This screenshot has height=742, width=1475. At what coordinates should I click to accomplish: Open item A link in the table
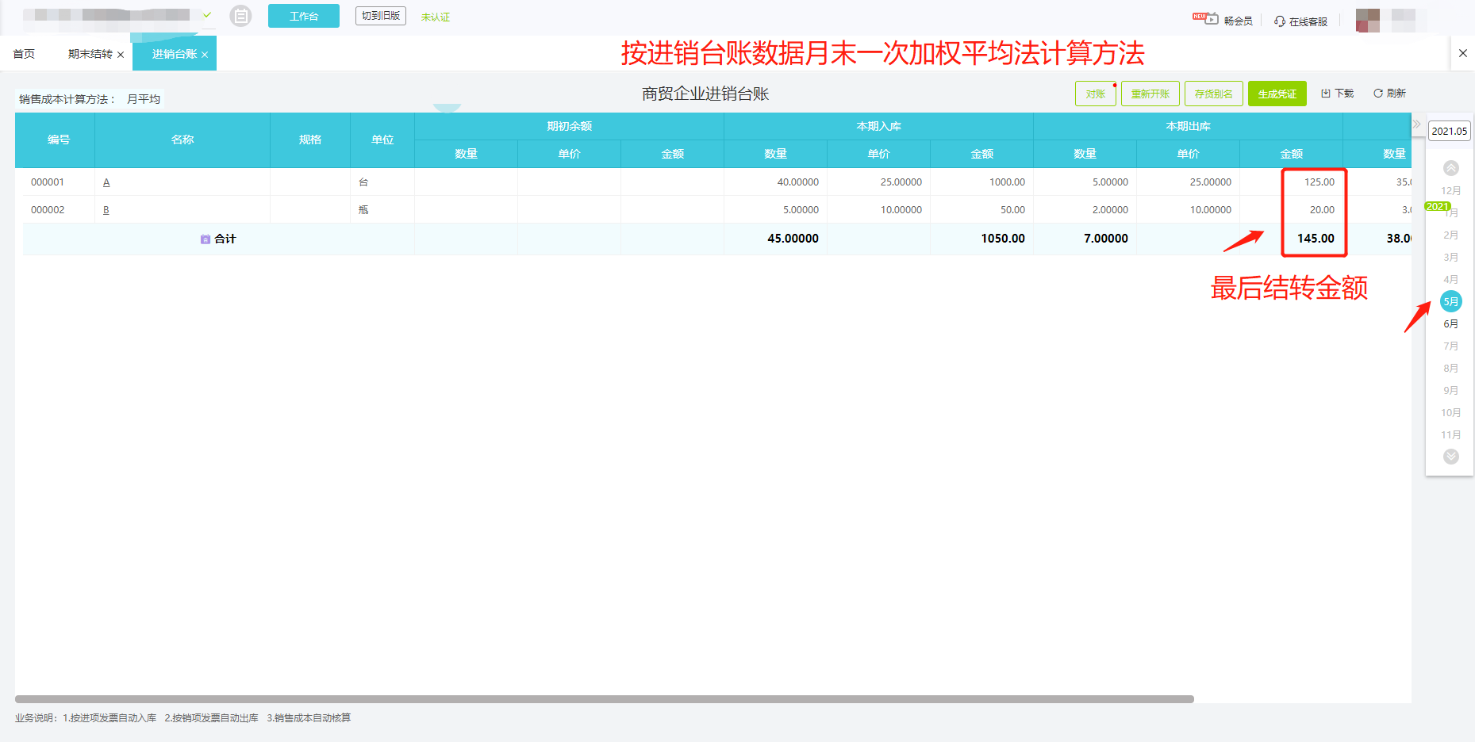pyautogui.click(x=106, y=182)
